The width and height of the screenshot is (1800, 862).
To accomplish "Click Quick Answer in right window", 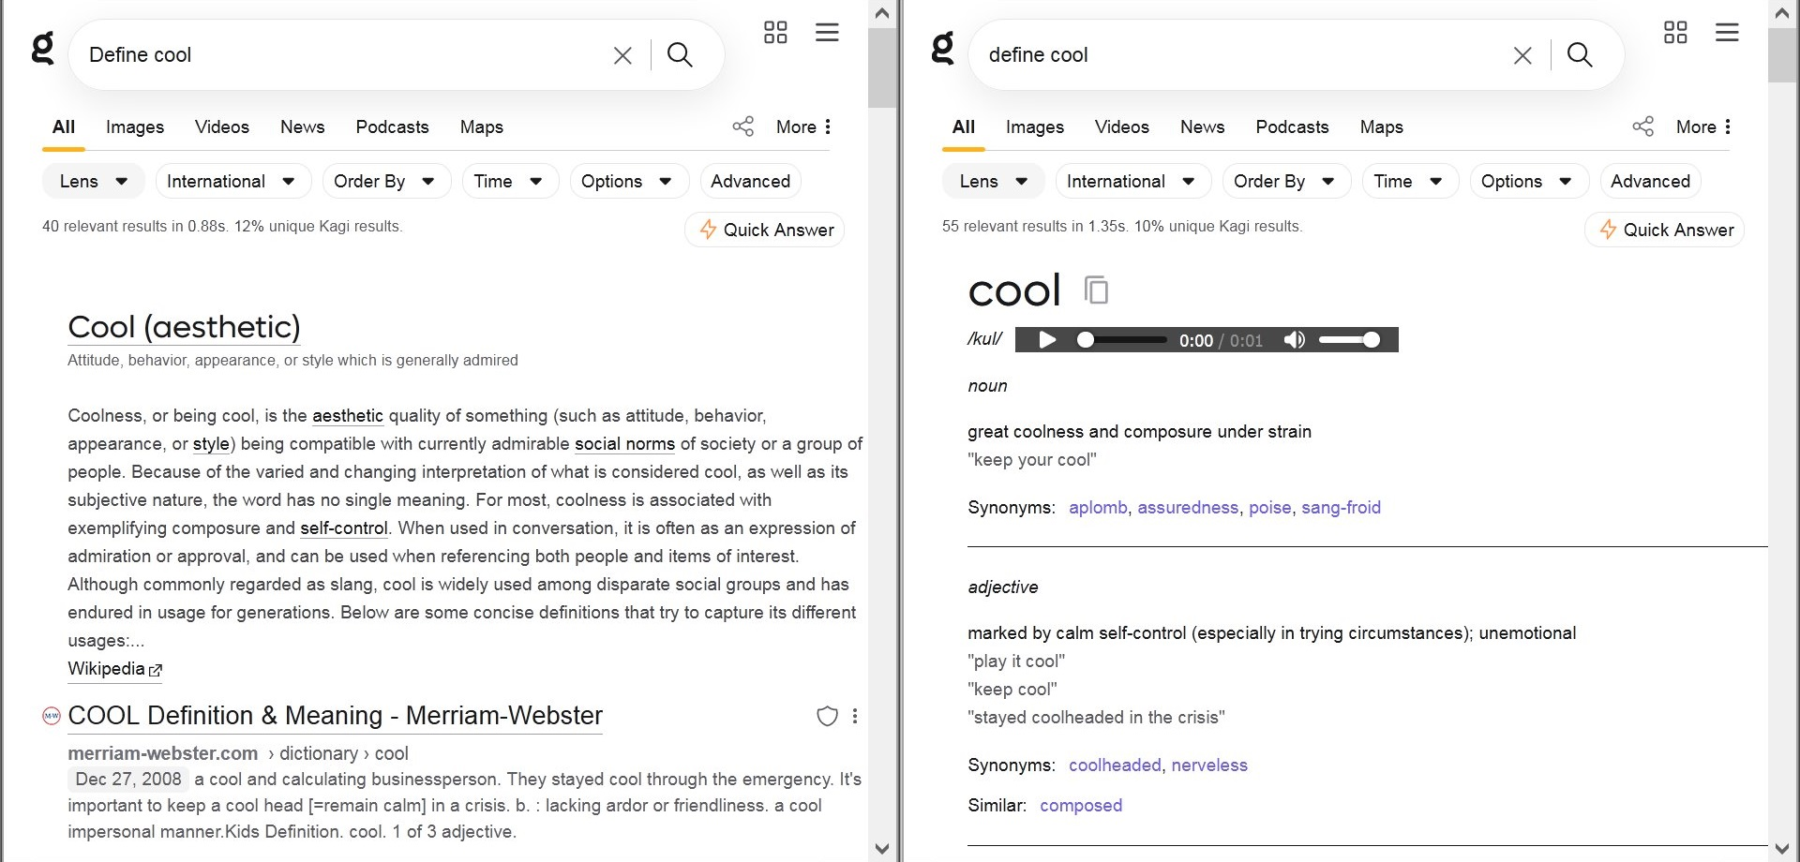I will 1665,230.
